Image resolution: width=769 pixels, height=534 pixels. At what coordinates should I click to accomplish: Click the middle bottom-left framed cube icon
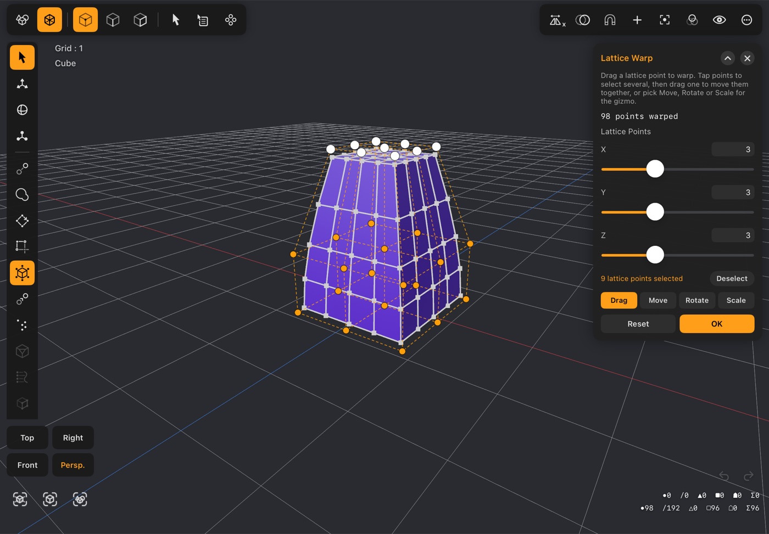coord(50,499)
